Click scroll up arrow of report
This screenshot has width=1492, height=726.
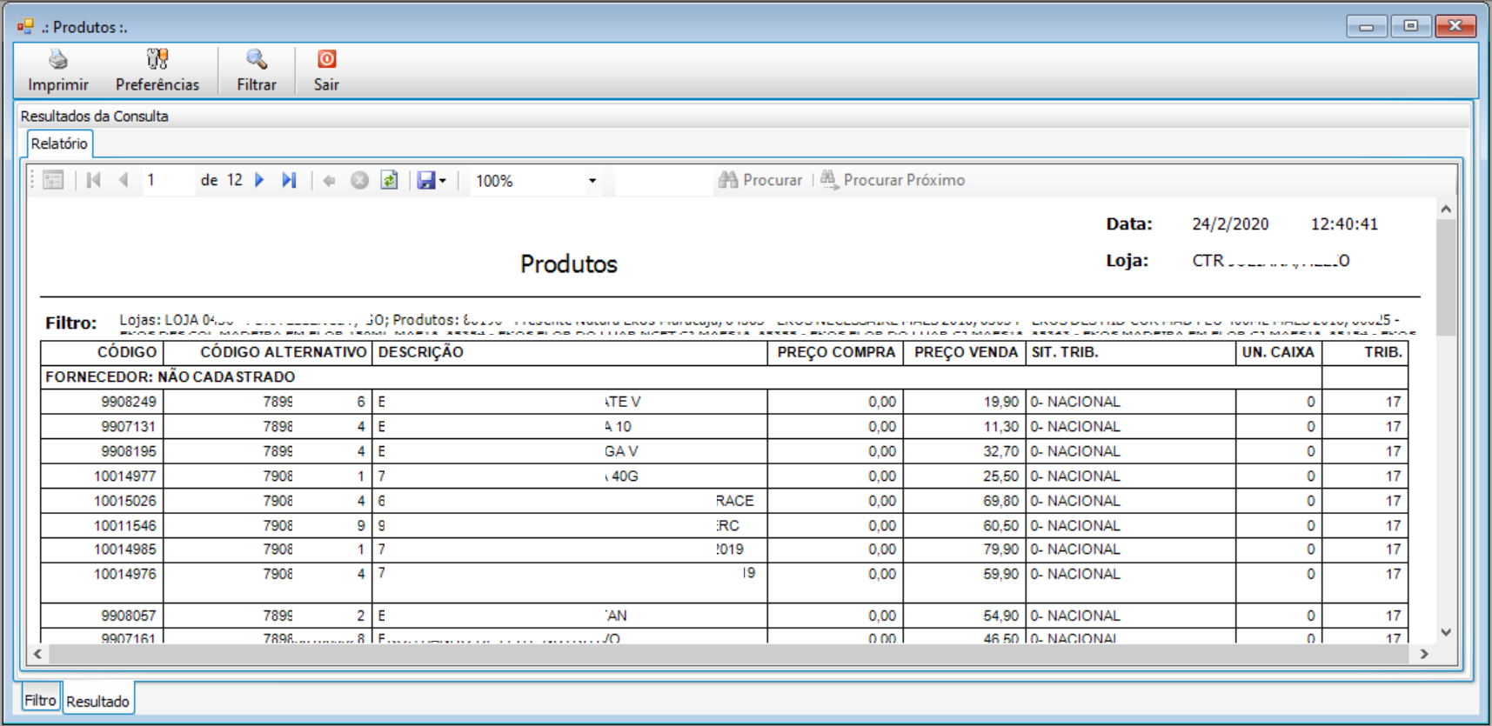click(1446, 209)
